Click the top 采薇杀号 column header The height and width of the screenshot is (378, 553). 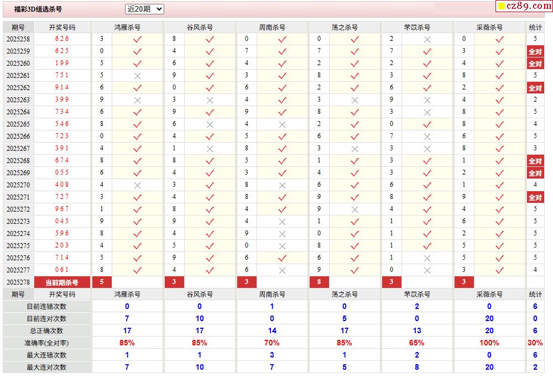(x=489, y=27)
